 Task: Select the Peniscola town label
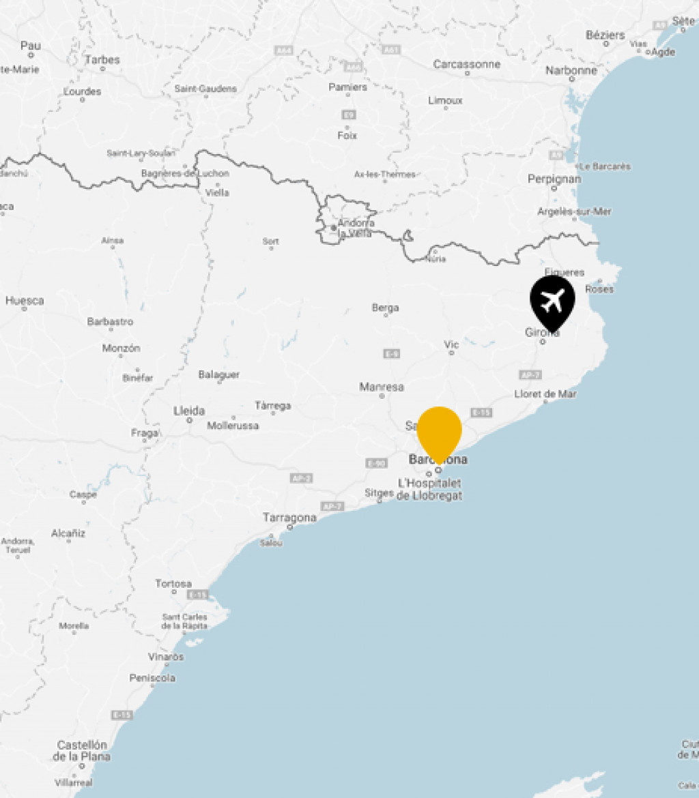coord(152,678)
